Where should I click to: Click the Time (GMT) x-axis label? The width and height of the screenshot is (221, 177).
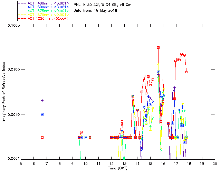coord(117,168)
